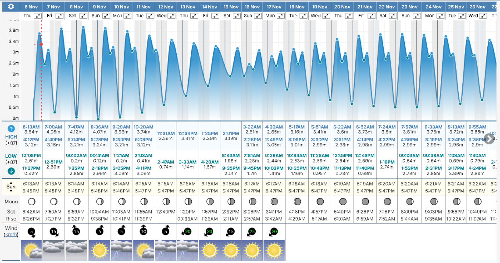Viewport: 500px width, 263px height.
Task: Toggle the Sun rise/set row label
Action: 11,187
